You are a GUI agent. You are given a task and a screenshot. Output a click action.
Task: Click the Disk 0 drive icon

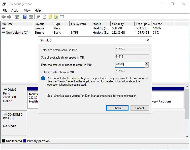pyautogui.click(x=5, y=89)
